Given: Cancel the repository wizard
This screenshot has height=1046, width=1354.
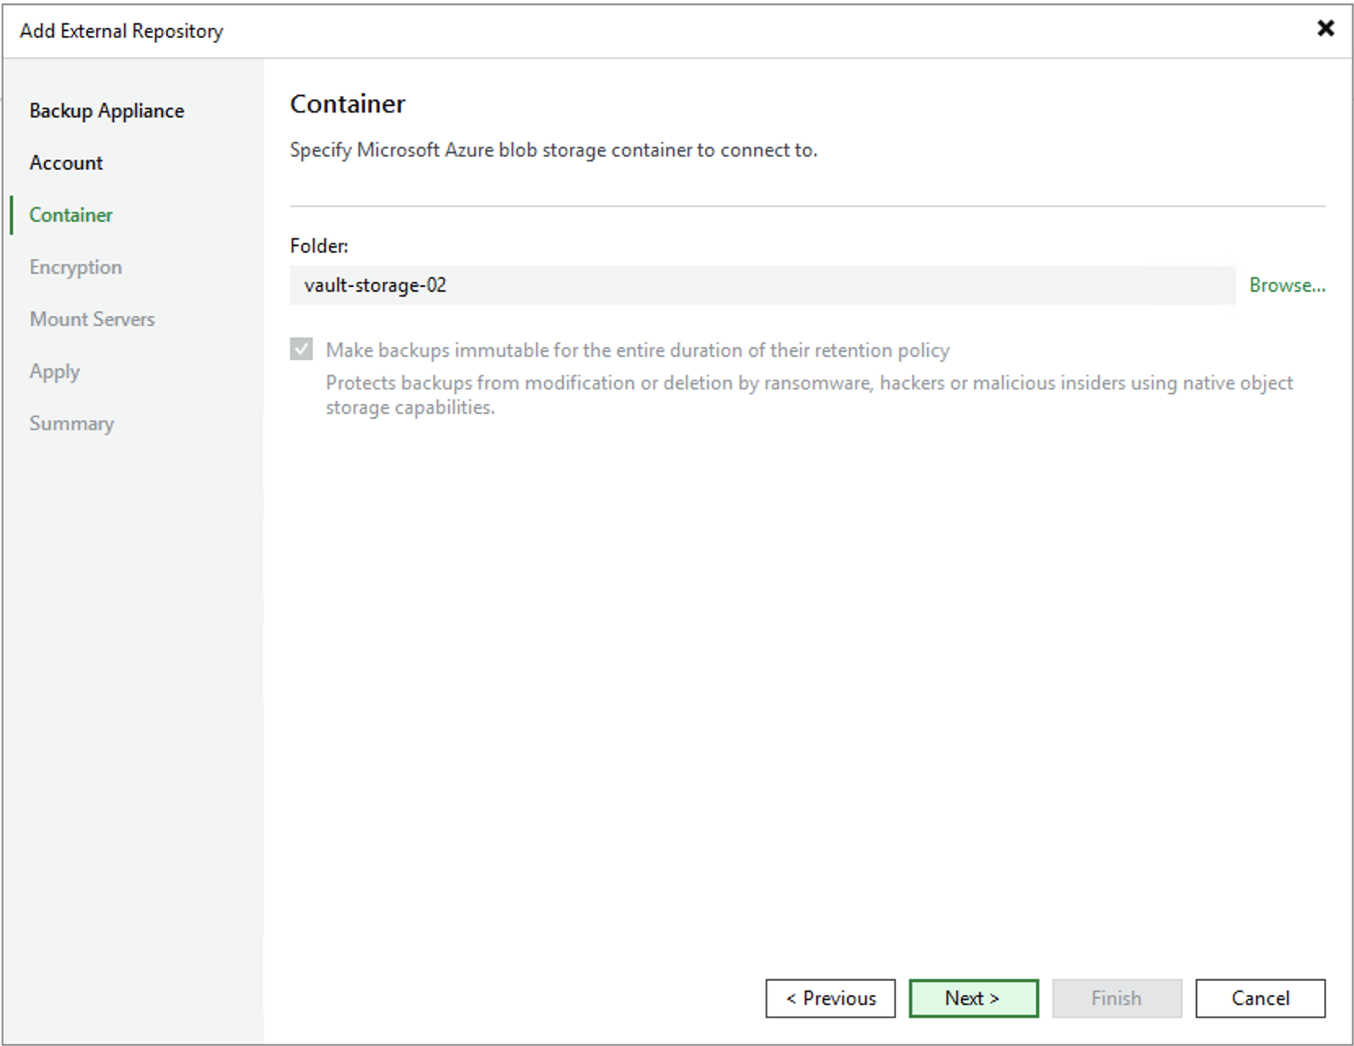Looking at the screenshot, I should click(1260, 998).
